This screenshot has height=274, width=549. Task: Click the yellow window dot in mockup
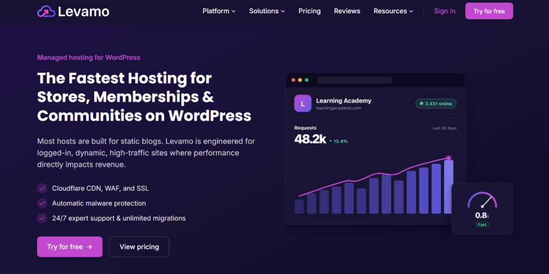[300, 80]
